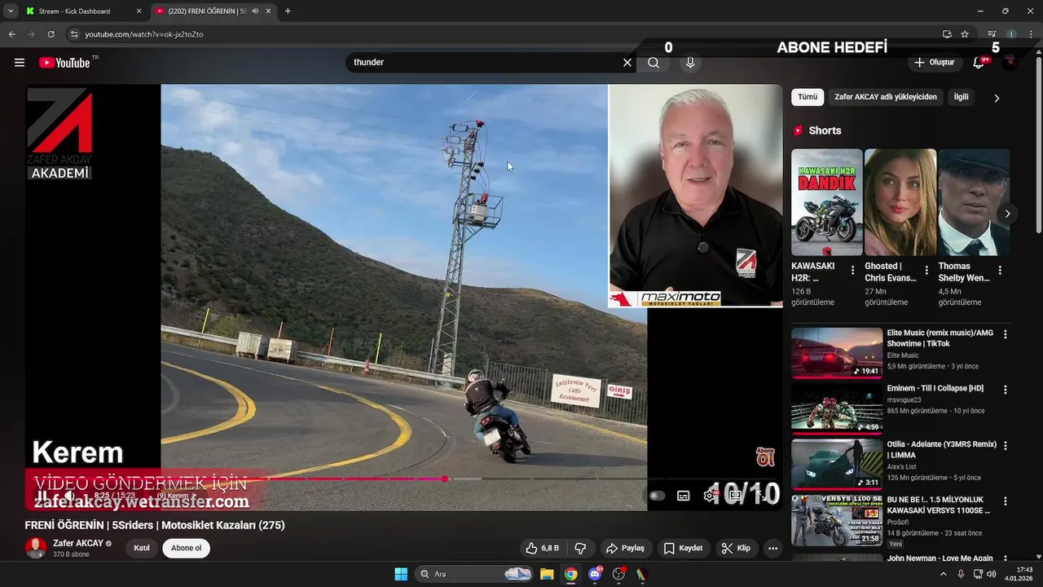Click the Katıl join button
The image size is (1043, 587).
[142, 548]
